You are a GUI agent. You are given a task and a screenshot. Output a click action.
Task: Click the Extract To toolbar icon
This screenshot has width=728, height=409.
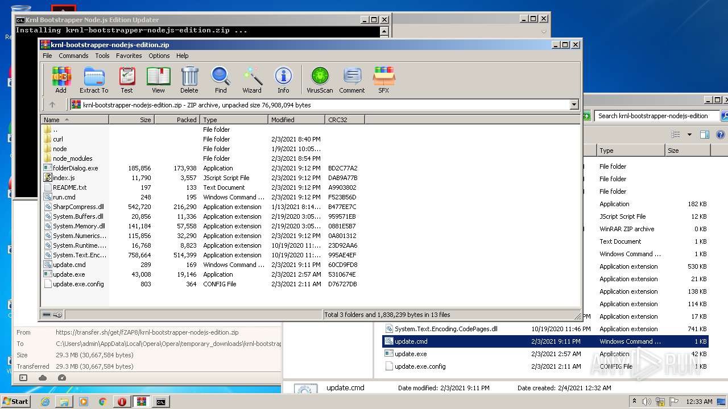tap(94, 80)
